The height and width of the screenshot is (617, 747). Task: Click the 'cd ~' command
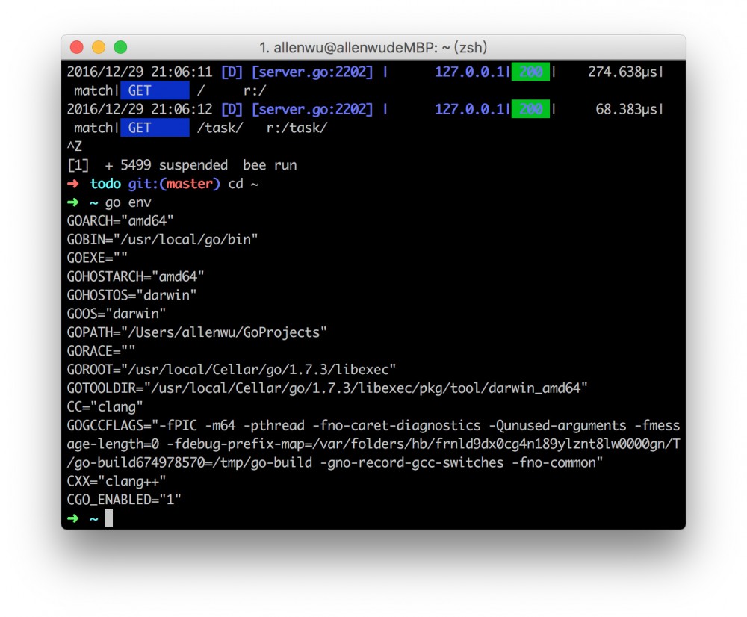point(243,184)
